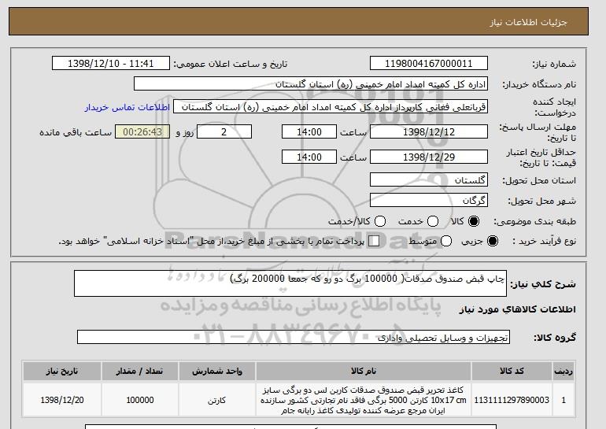
Task: Click the نوع فرآیند خرید label
Action: click(x=544, y=241)
